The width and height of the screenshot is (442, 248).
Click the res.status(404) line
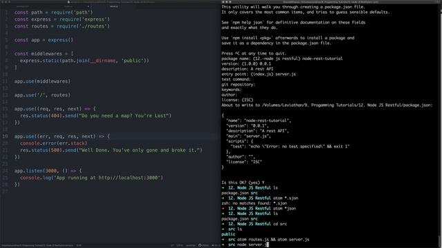(x=95, y=116)
